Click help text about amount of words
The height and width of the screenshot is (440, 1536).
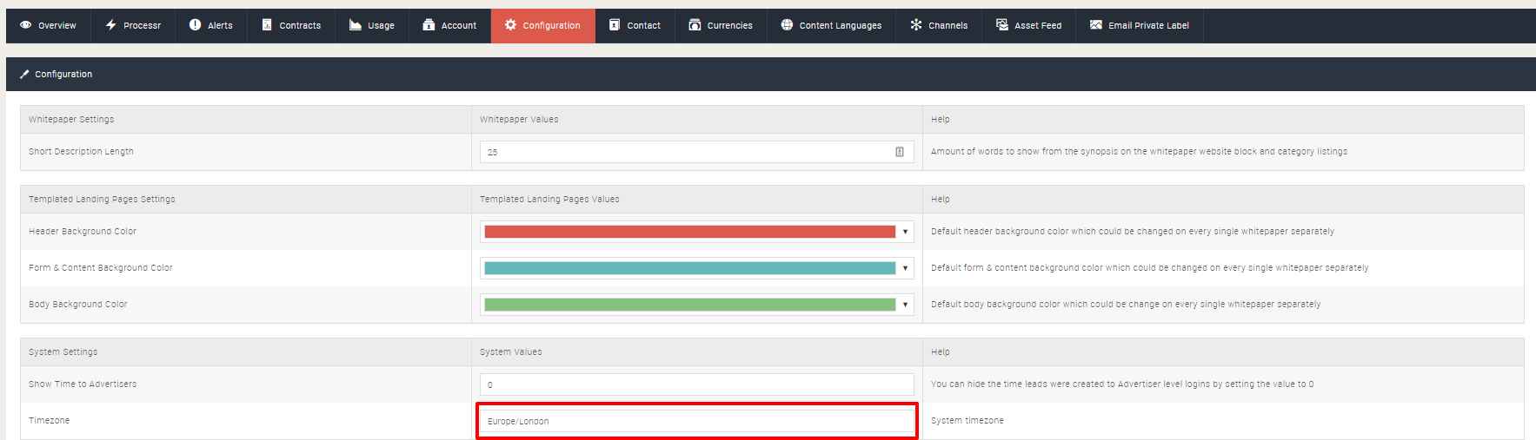[x=1139, y=152]
